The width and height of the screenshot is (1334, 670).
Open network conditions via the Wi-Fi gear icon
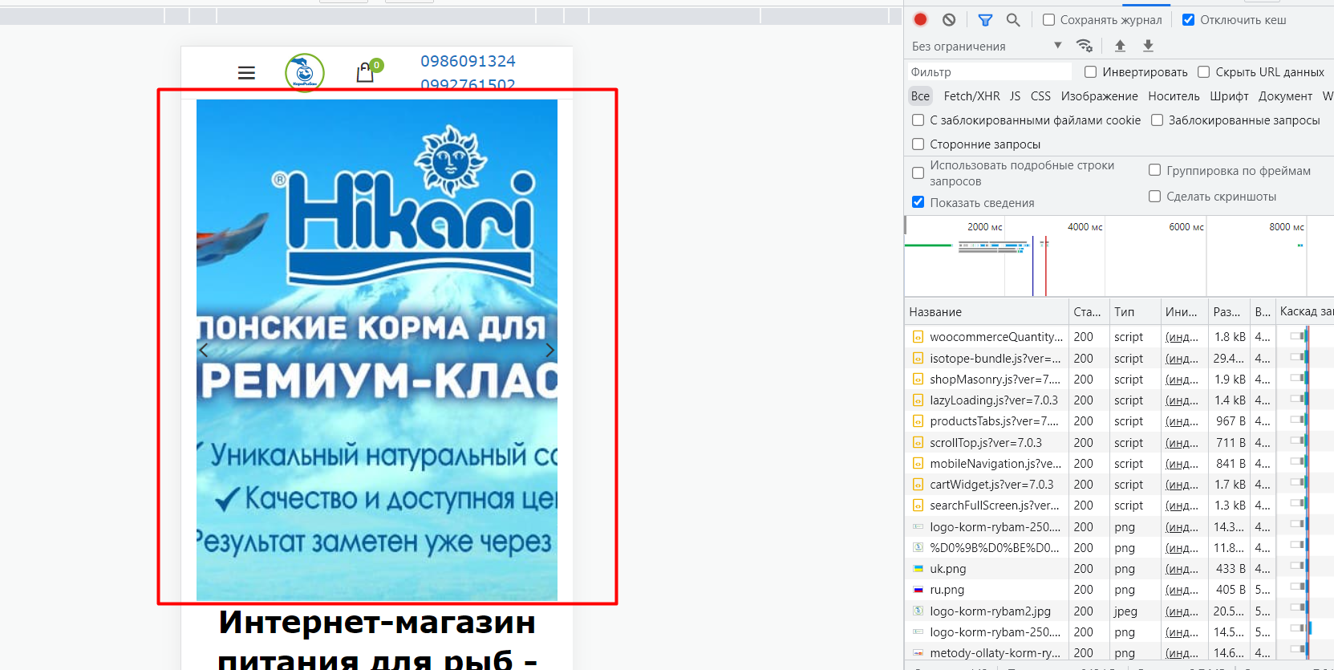(x=1085, y=46)
